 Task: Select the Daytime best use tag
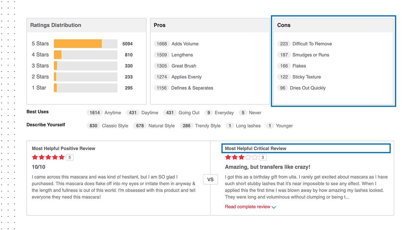[142, 113]
